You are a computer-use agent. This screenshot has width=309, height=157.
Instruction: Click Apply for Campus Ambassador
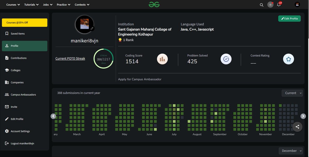pyautogui.click(x=140, y=79)
